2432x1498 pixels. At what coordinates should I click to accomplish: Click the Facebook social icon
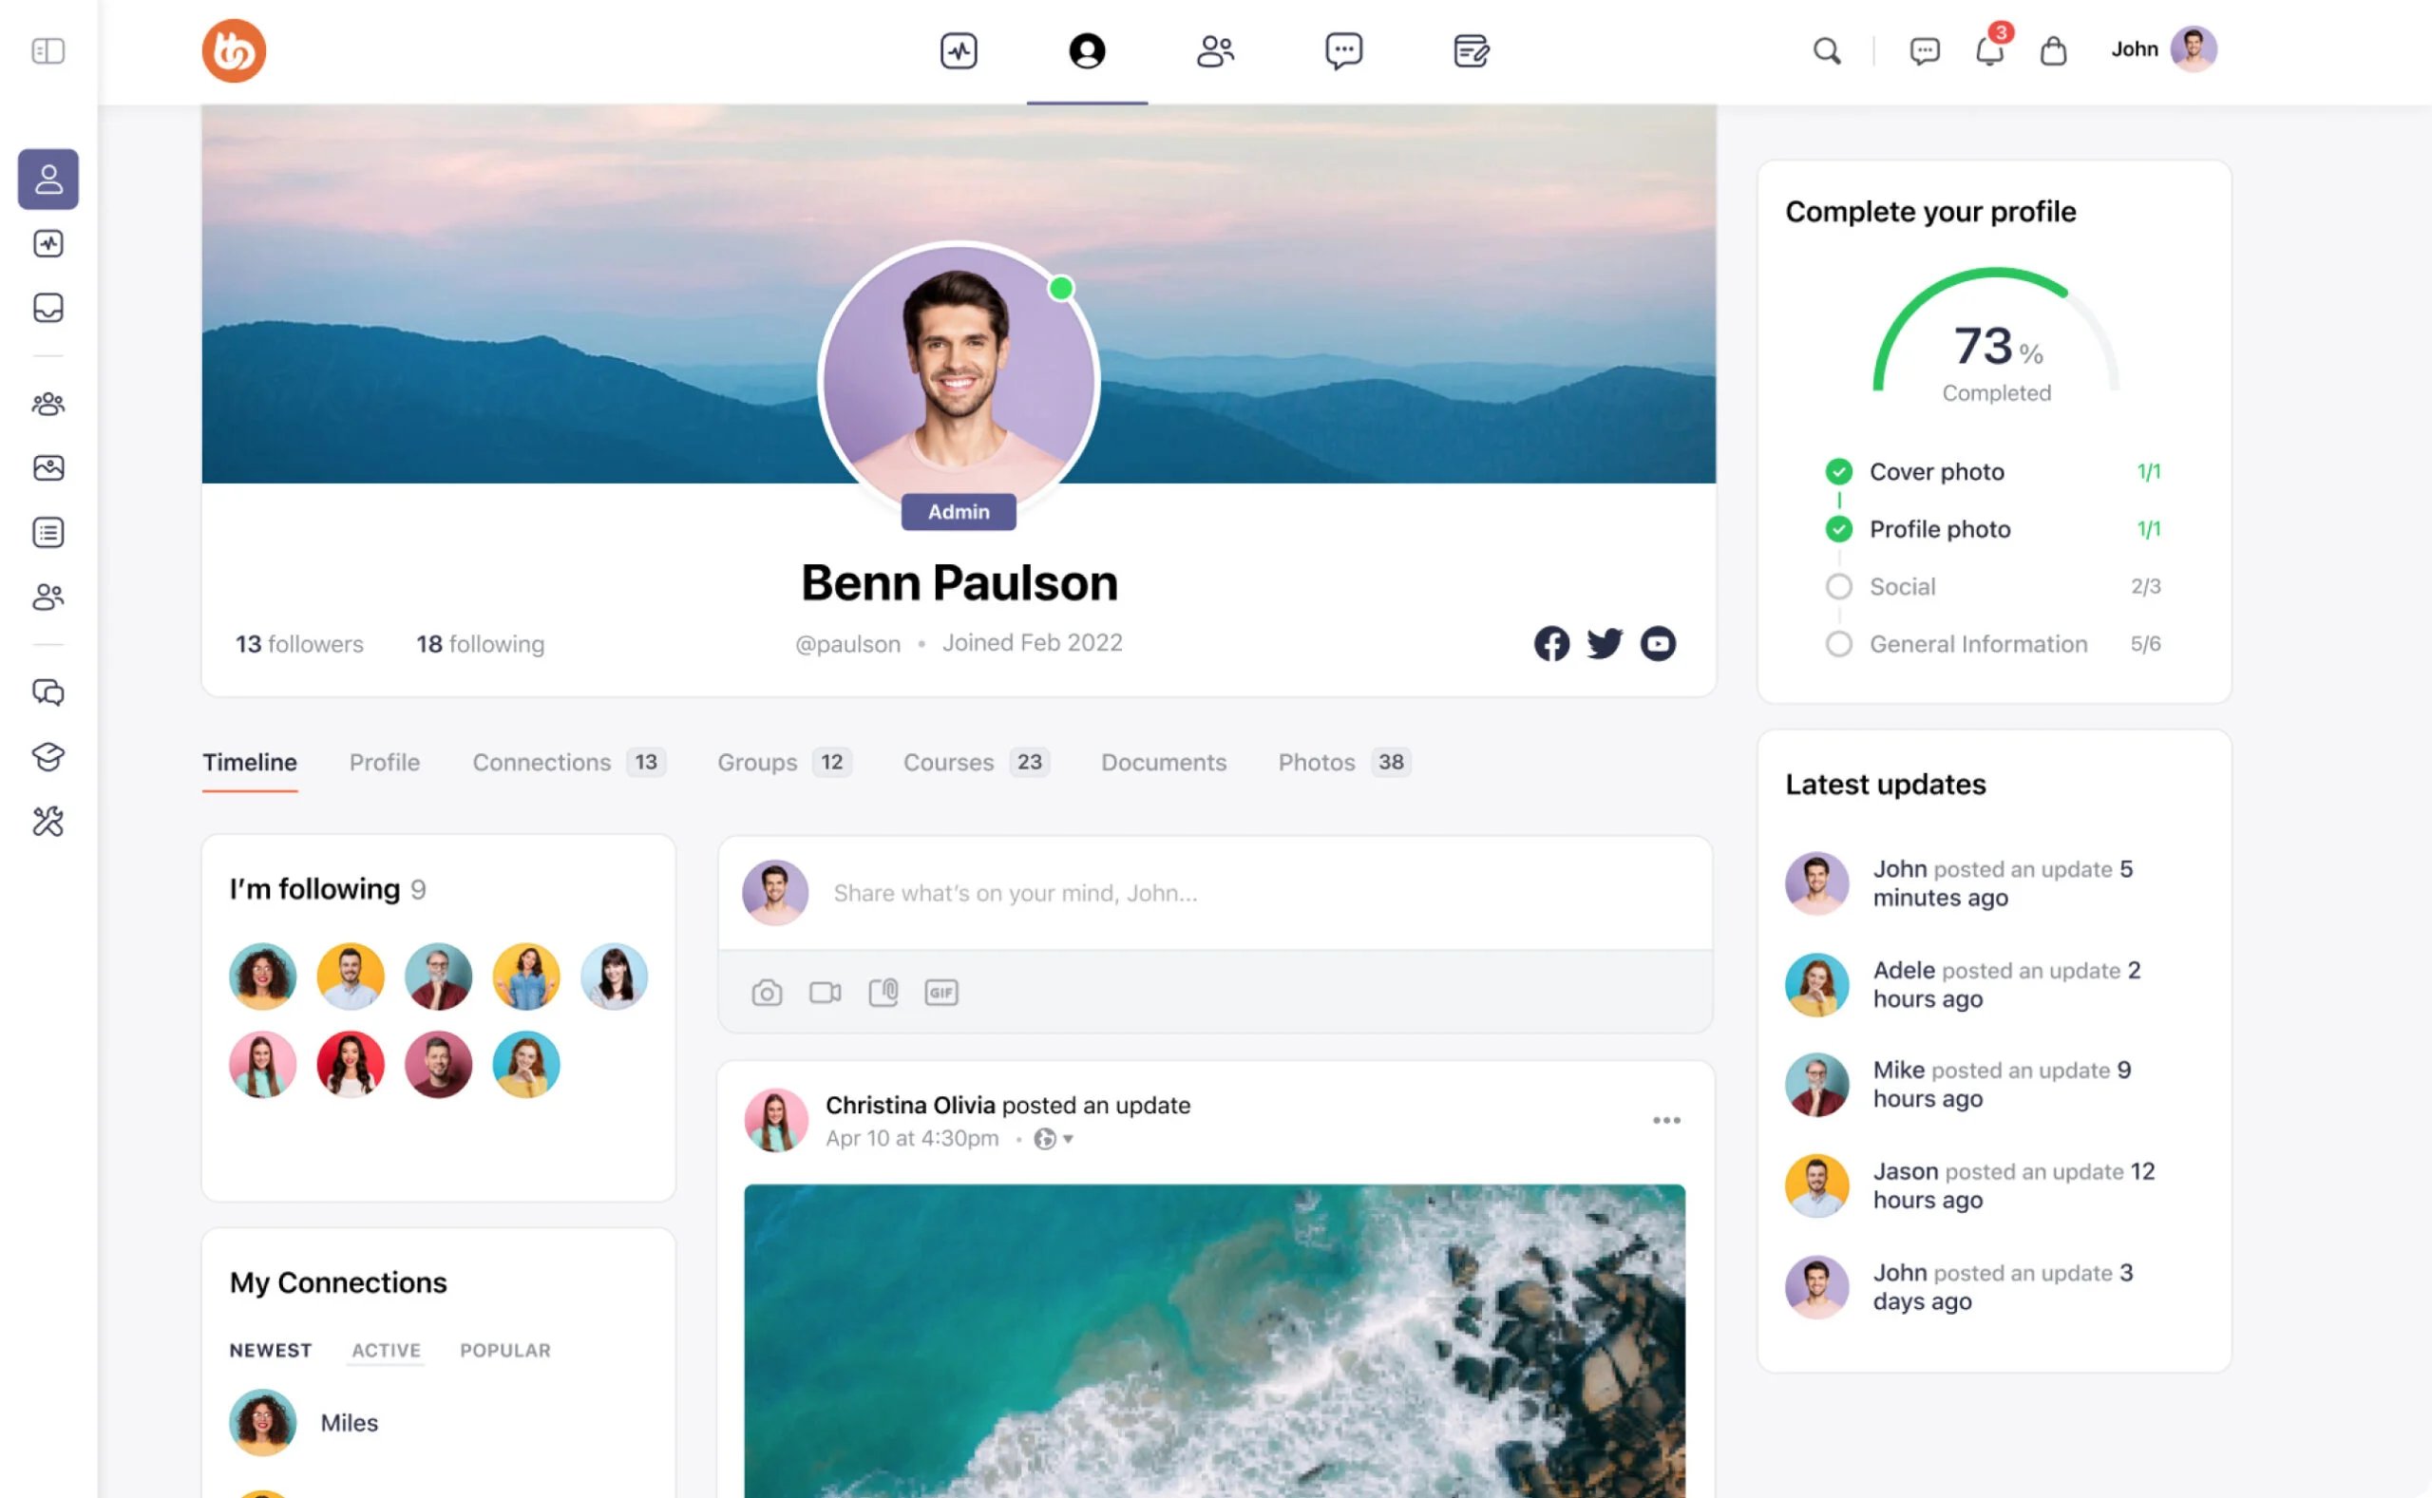1551,644
